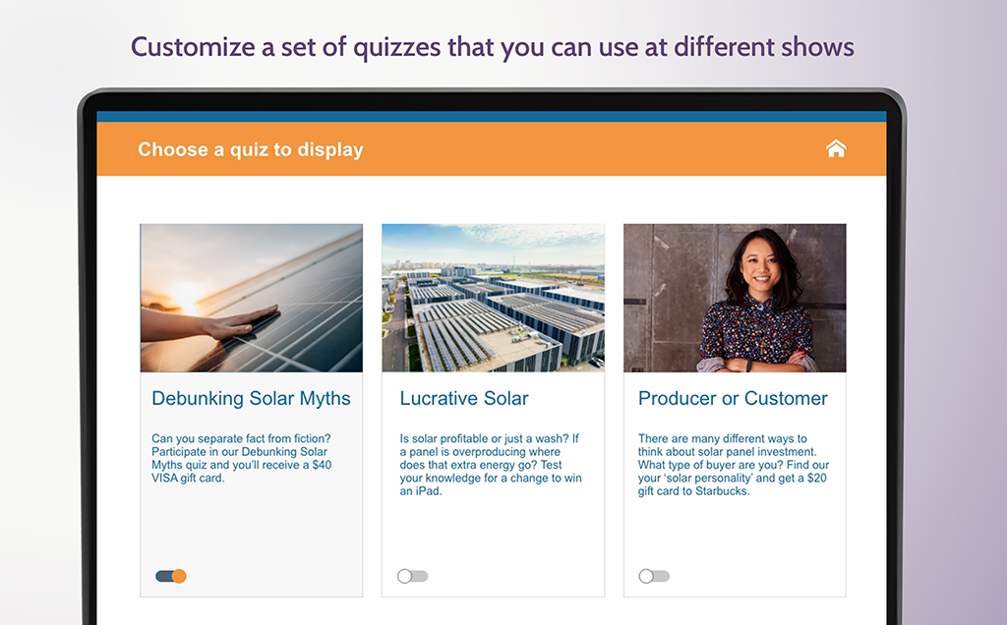Click the smiling woman photo
Image resolution: width=1007 pixels, height=625 pixels.
coord(735,298)
